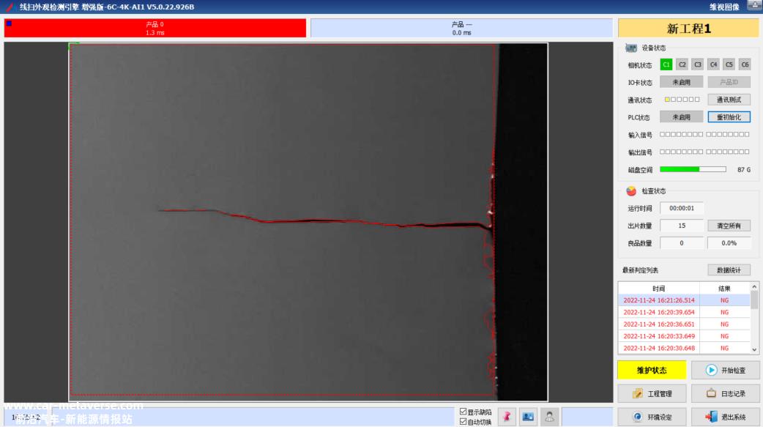Click the 运行时间 00:00:01 field
Image resolution: width=763 pixels, height=427 pixels.
click(x=681, y=208)
